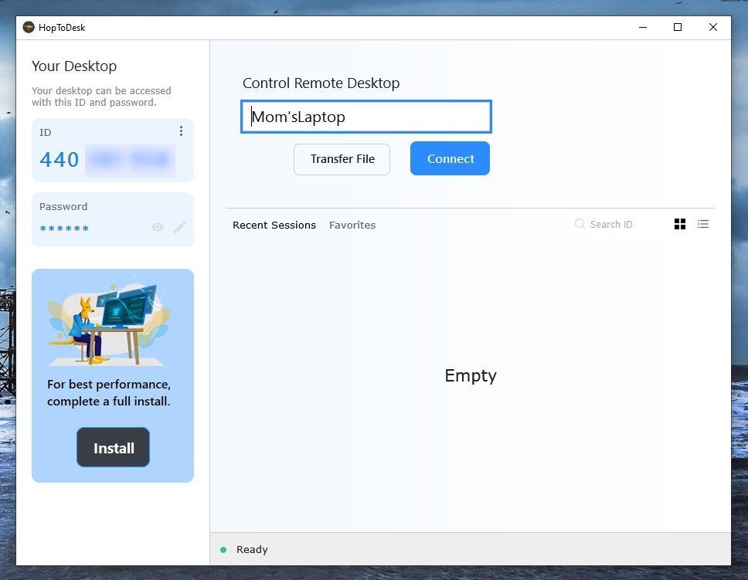
Task: Switch session list to grid view
Action: click(679, 224)
